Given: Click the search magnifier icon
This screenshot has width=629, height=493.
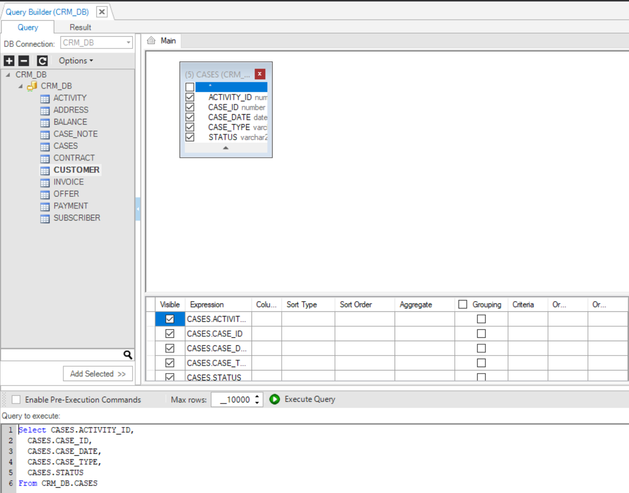Looking at the screenshot, I should (128, 355).
